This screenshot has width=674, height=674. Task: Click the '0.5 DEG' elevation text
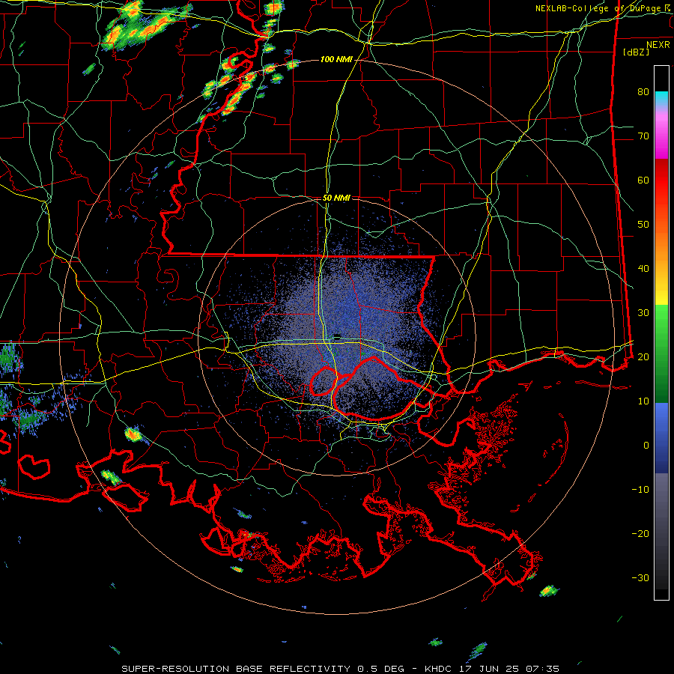pyautogui.click(x=380, y=669)
